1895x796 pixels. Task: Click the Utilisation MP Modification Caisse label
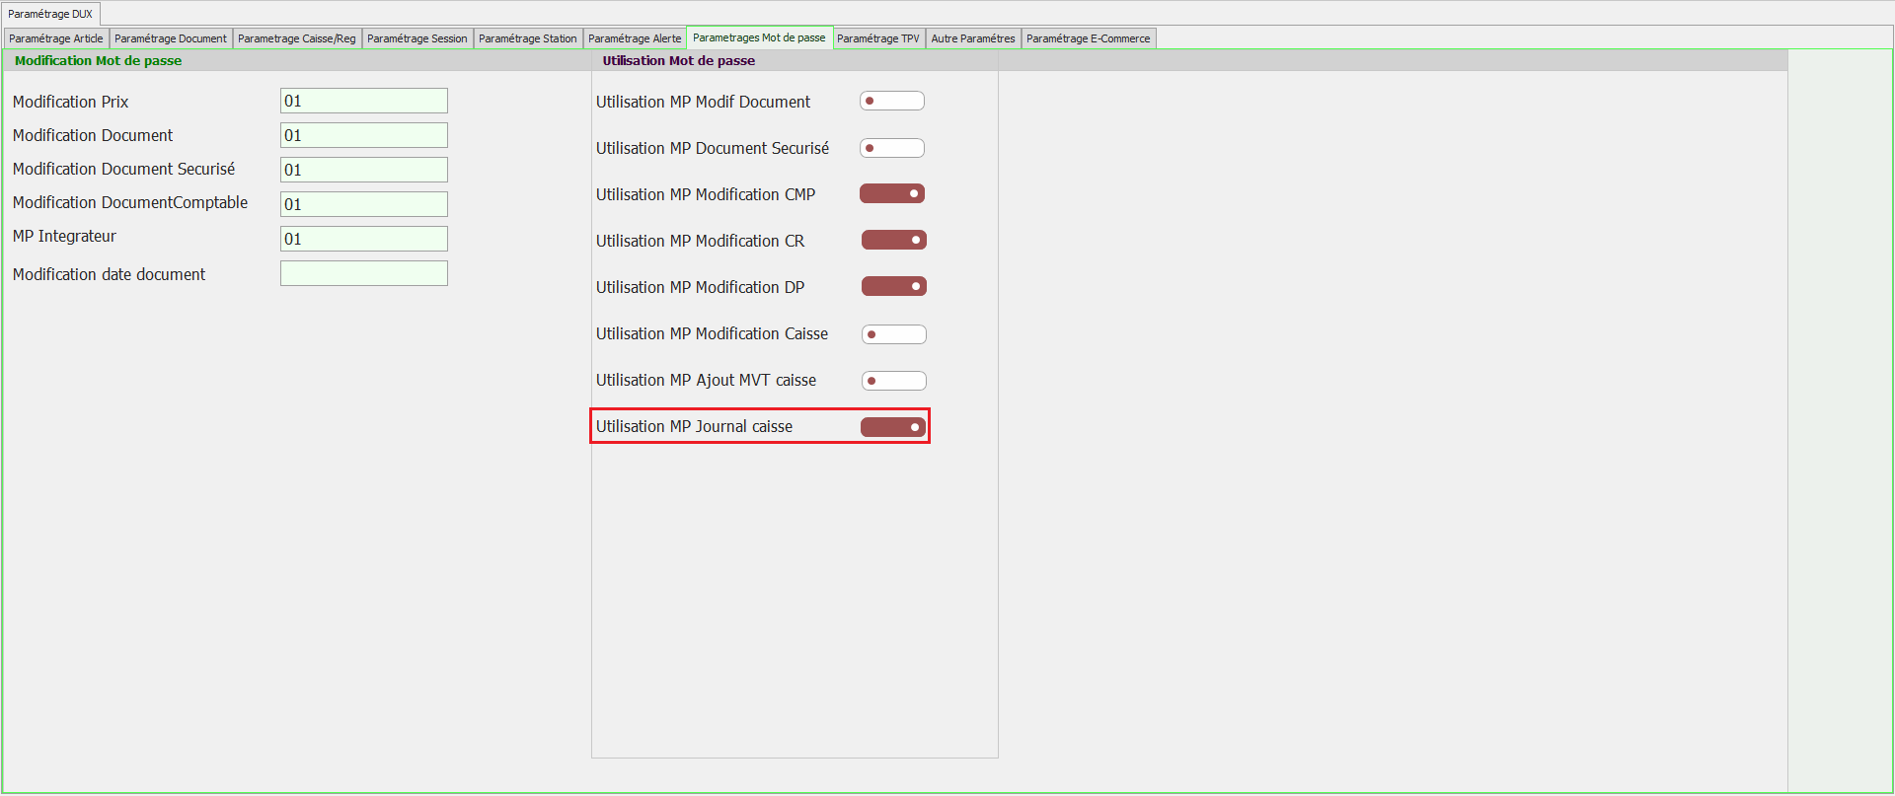(712, 333)
